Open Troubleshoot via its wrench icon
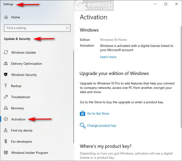 (6, 97)
